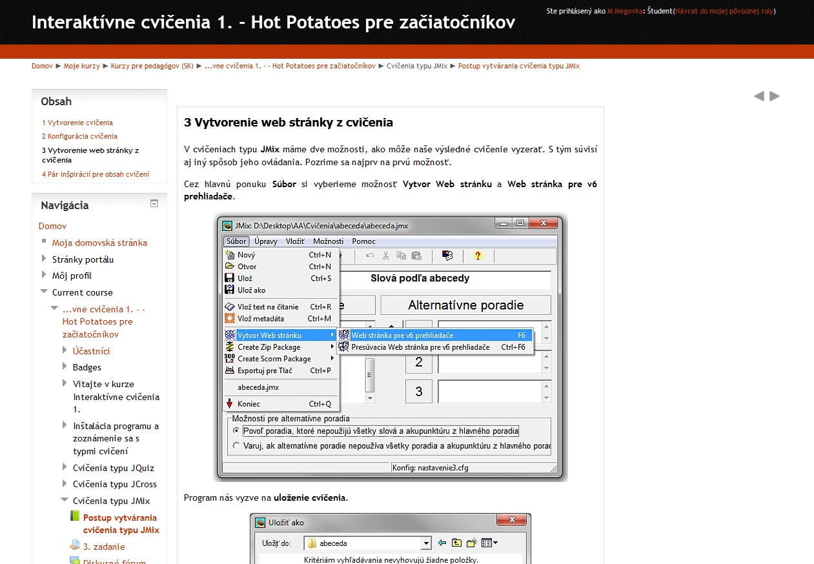814x564 pixels.
Task: Open the Vložiť menu in JMix
Action: [295, 241]
